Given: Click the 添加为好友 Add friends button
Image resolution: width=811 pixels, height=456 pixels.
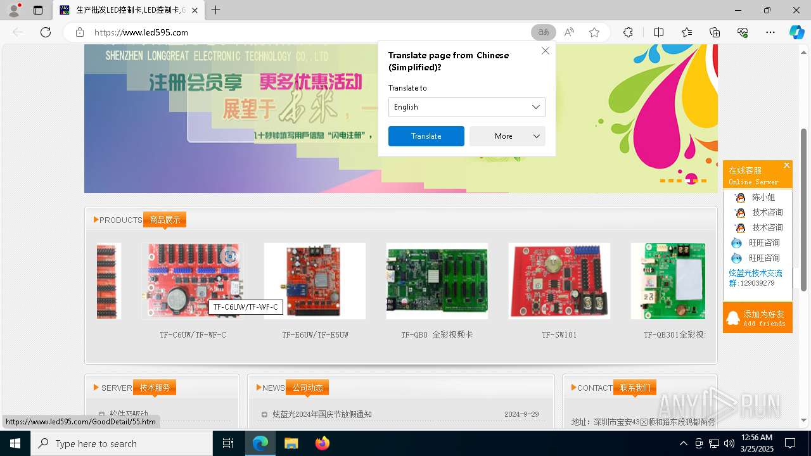Looking at the screenshot, I should (758, 318).
